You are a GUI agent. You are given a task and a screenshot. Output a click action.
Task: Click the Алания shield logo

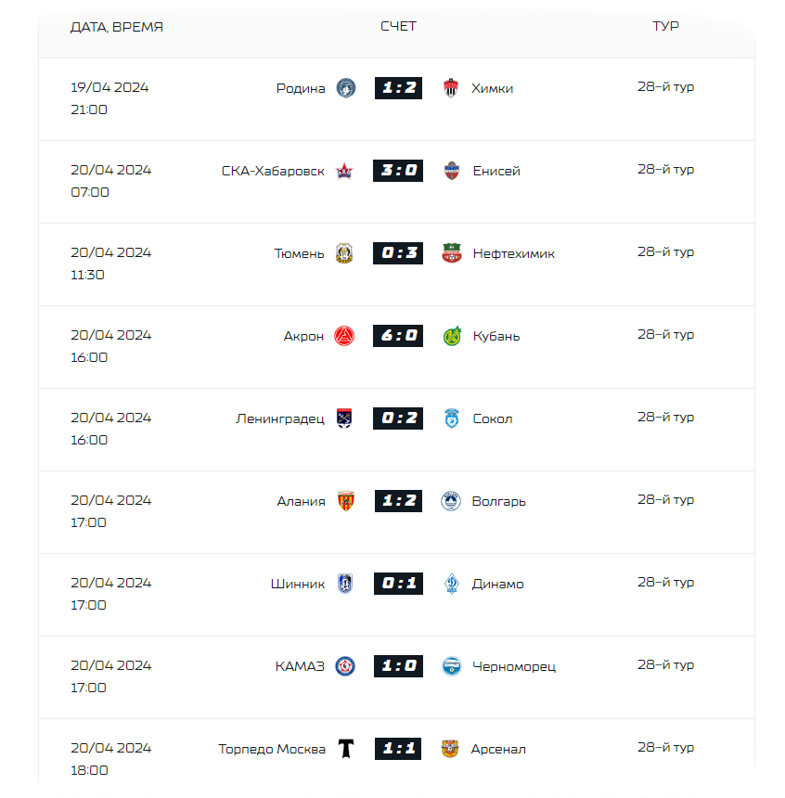pyautogui.click(x=346, y=501)
